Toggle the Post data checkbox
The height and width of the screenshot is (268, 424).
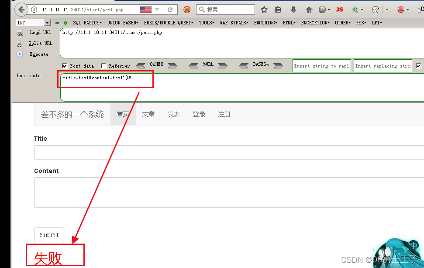pos(65,66)
